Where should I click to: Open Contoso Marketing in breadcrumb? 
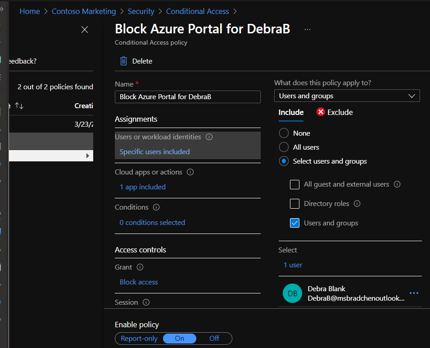(x=84, y=11)
